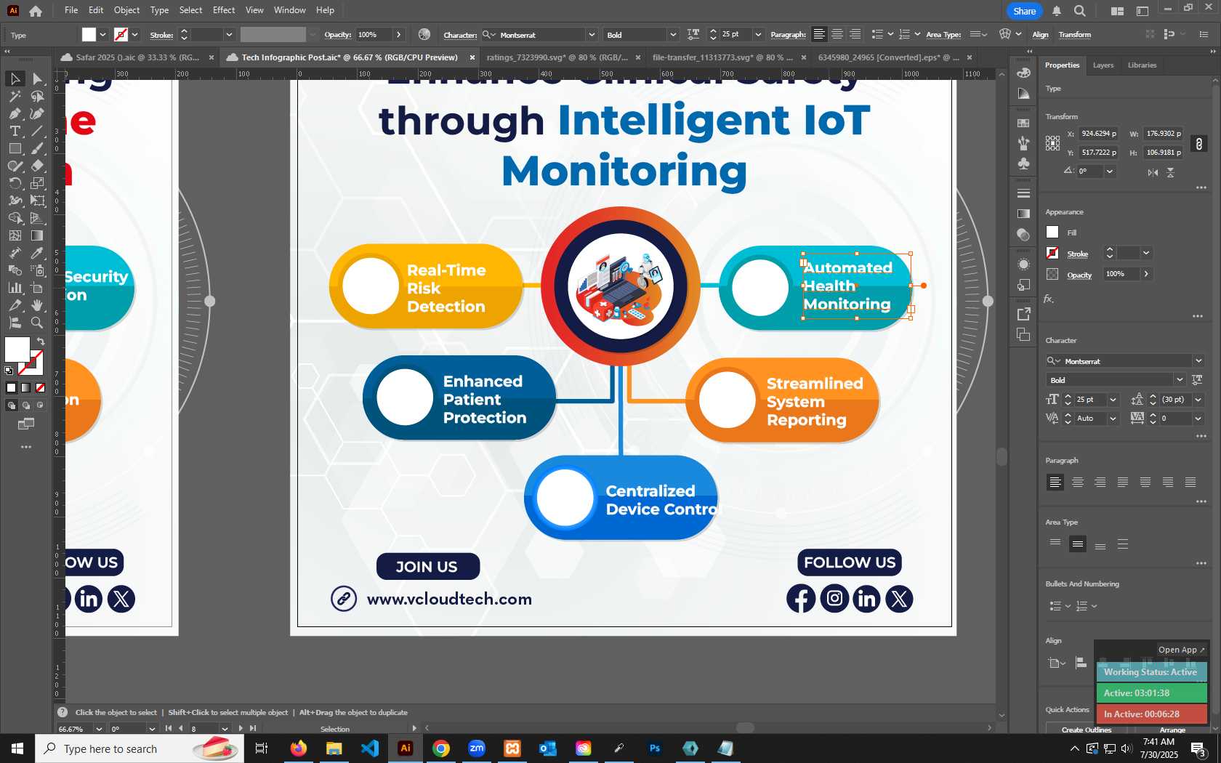Select the Line Segment tool
The height and width of the screenshot is (763, 1221).
coord(37,131)
